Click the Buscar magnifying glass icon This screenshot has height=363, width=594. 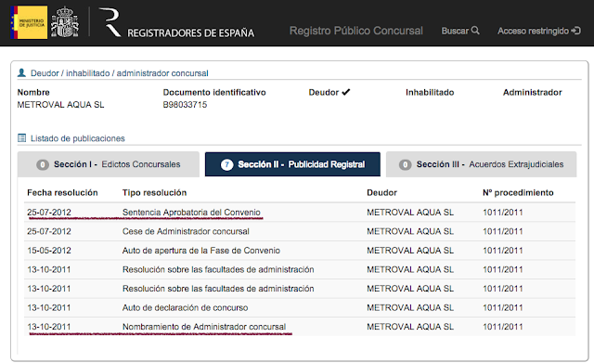(475, 31)
